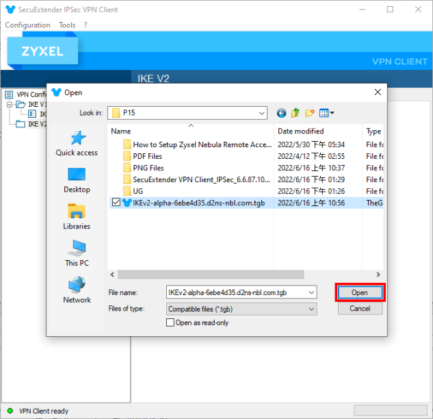Viewport: 433px width, 419px height.
Task: Open Network in places bar
Action: point(77,290)
